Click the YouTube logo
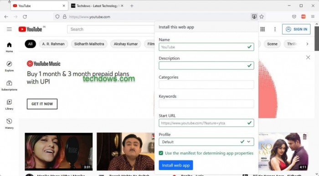This screenshot has height=176, width=319. 31,29
